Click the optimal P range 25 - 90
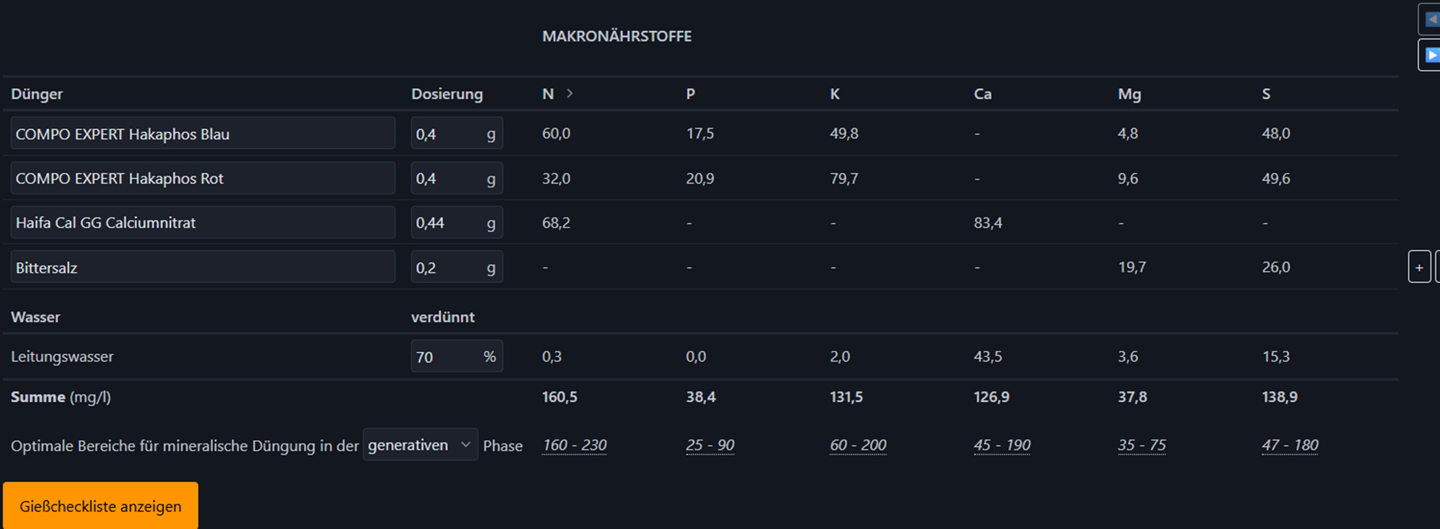The image size is (1440, 529). 710,445
